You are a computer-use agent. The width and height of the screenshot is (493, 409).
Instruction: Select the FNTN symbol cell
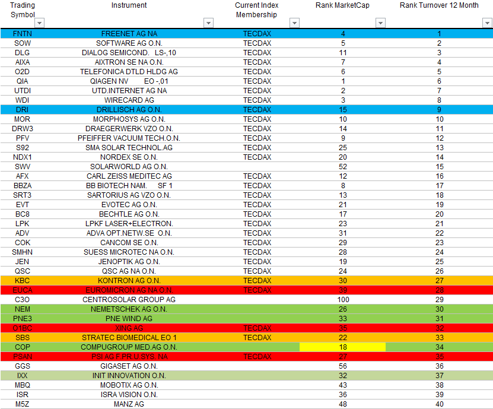pyautogui.click(x=23, y=34)
